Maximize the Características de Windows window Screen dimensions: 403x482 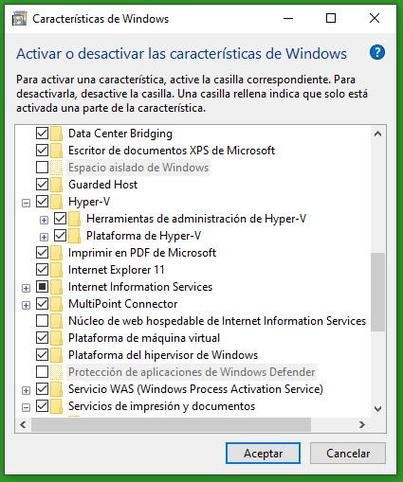click(331, 18)
